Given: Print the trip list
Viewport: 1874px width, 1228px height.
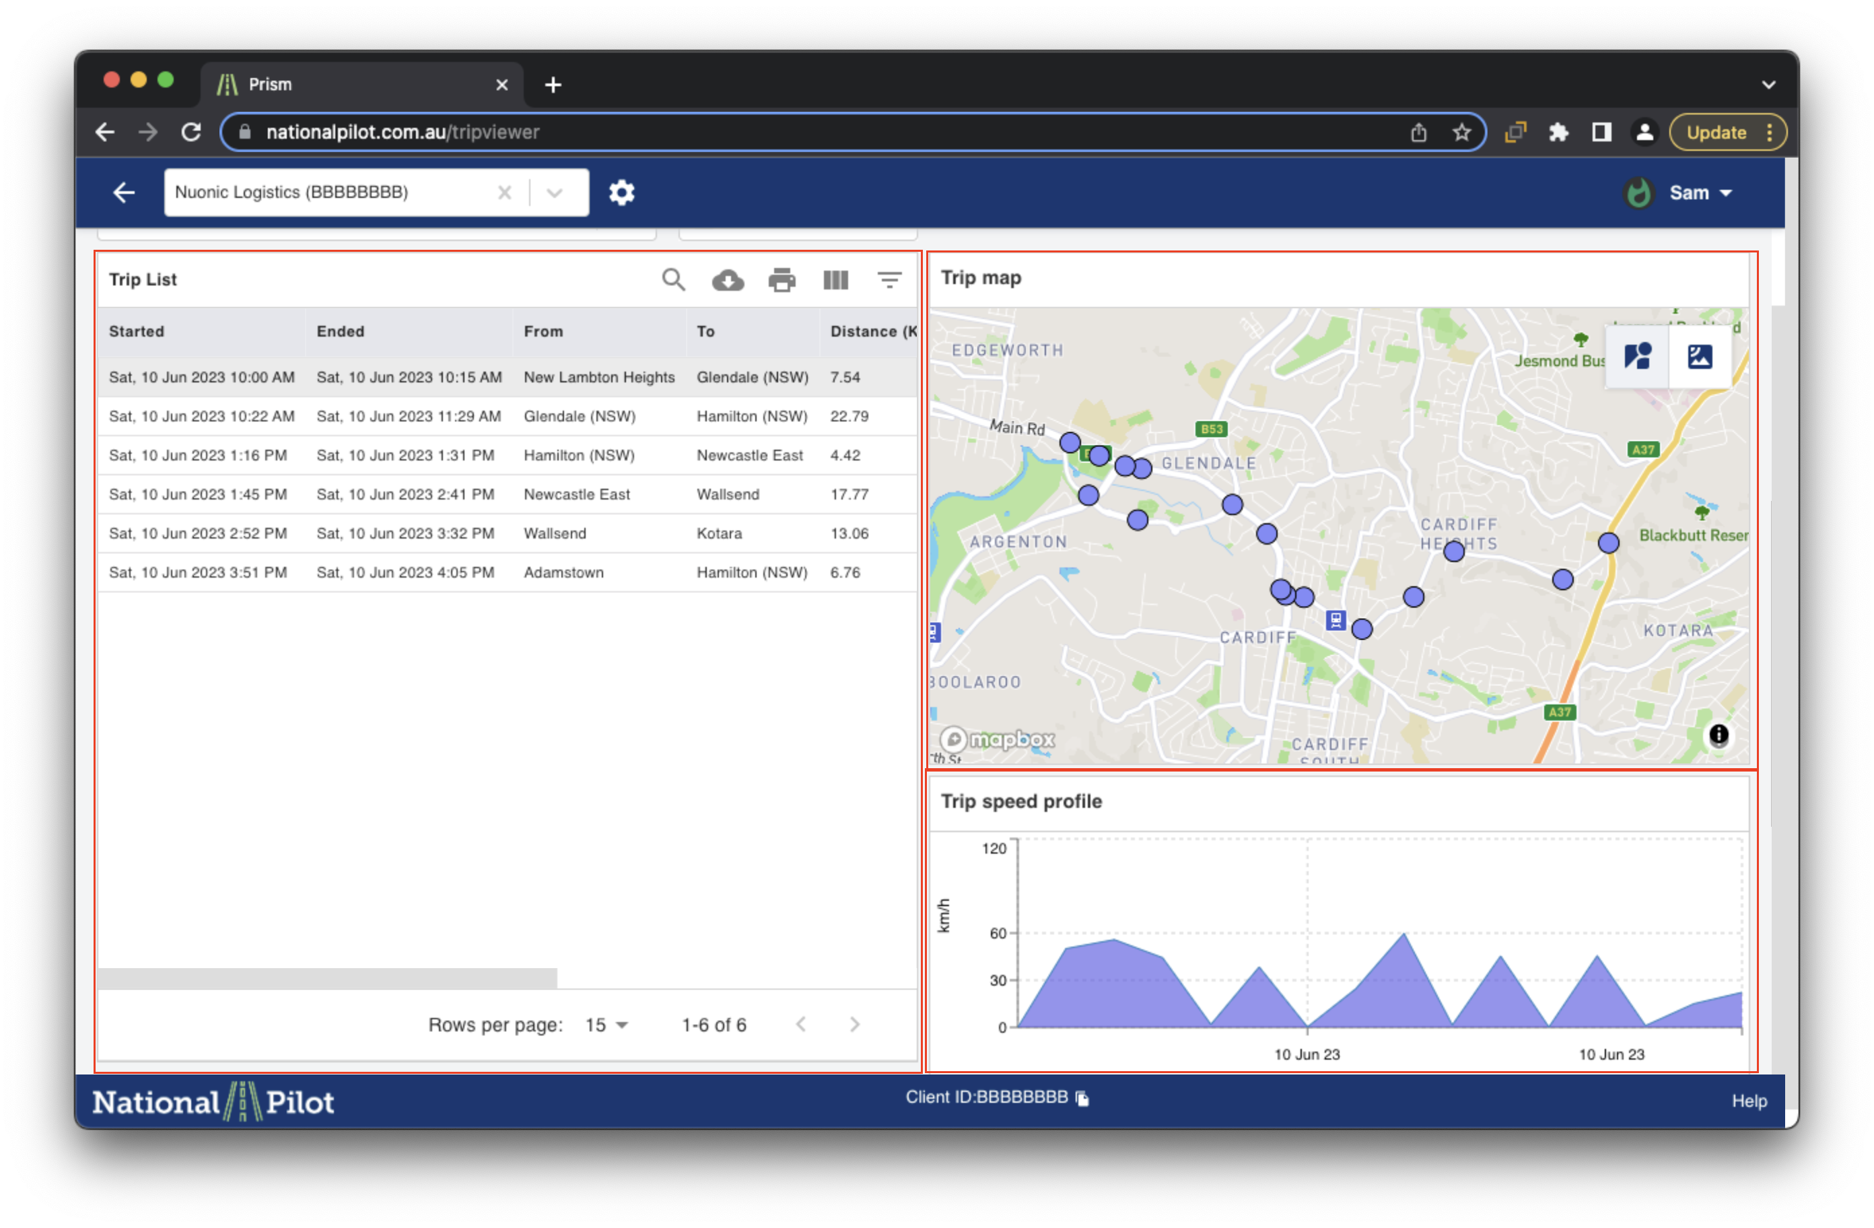Looking at the screenshot, I should tap(781, 279).
